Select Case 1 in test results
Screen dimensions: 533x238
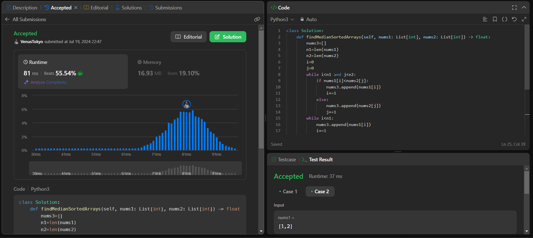click(x=288, y=191)
